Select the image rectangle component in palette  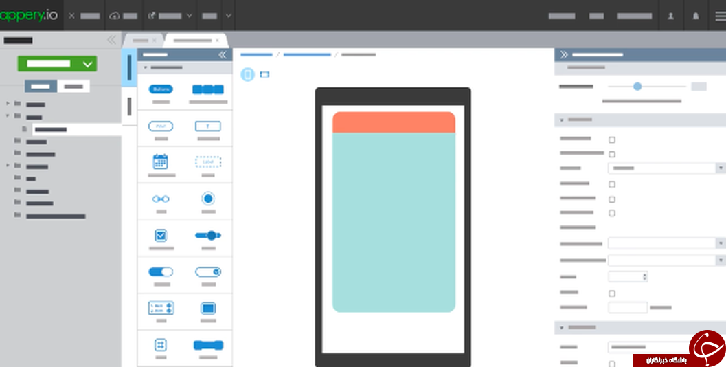pyautogui.click(x=208, y=308)
